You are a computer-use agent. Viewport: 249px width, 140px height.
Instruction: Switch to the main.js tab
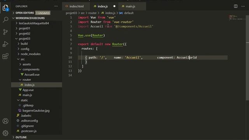[x=132, y=6]
